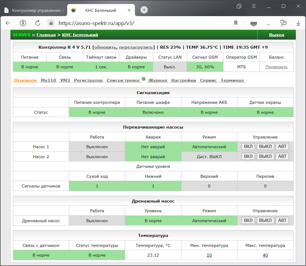The height and width of the screenshot is (266, 306).
Task: Open the УМЗ tab
Action: [x=65, y=80]
